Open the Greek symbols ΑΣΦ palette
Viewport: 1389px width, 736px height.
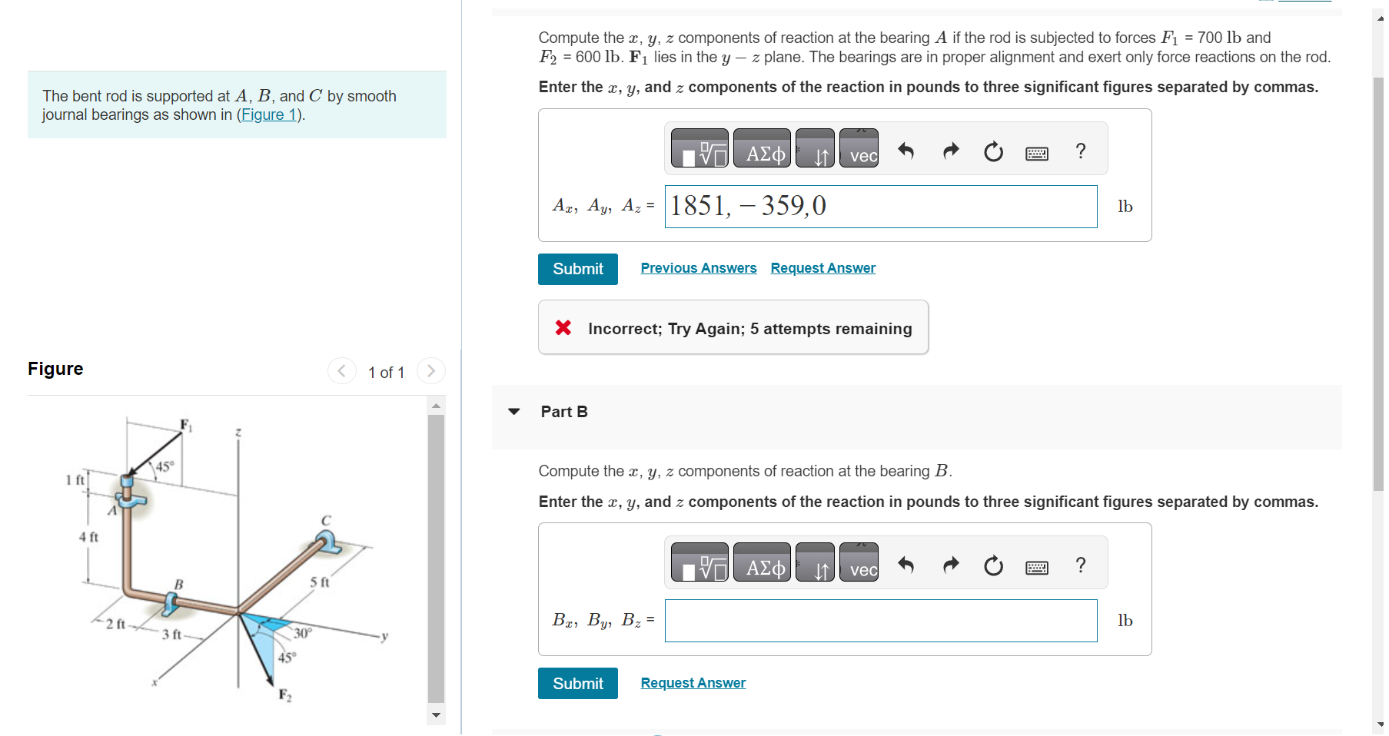pyautogui.click(x=762, y=150)
